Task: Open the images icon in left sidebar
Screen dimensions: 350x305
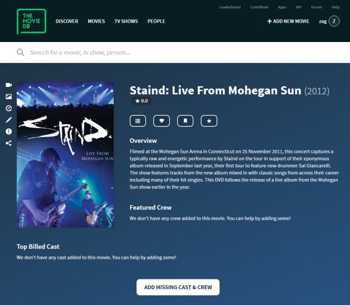Action: coord(9,97)
